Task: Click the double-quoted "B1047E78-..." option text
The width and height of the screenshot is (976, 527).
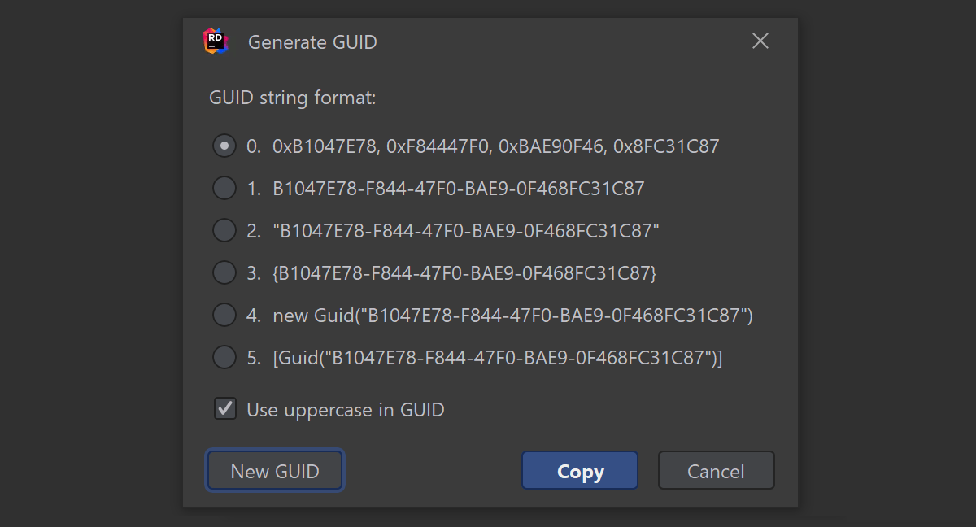Action: pos(466,230)
